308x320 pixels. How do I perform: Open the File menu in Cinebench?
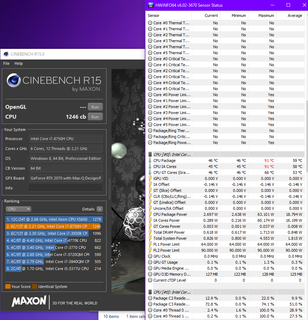tap(6, 63)
